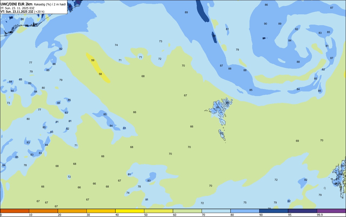Click the '59' value in the yellow streak

[x=93, y=60]
